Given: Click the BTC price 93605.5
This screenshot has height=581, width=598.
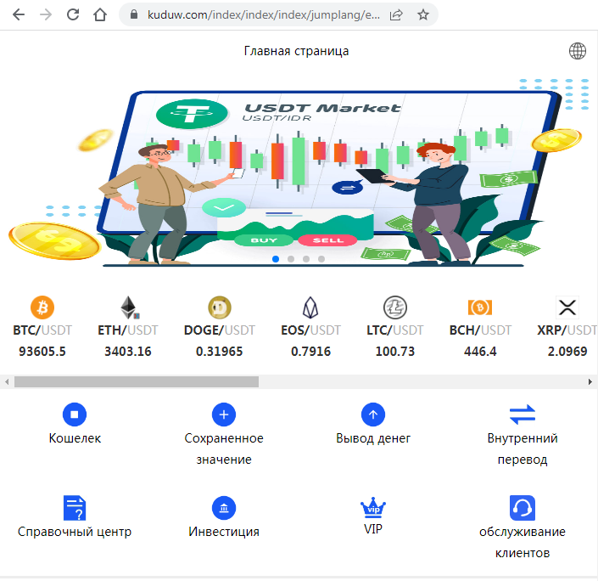Looking at the screenshot, I should point(42,352).
